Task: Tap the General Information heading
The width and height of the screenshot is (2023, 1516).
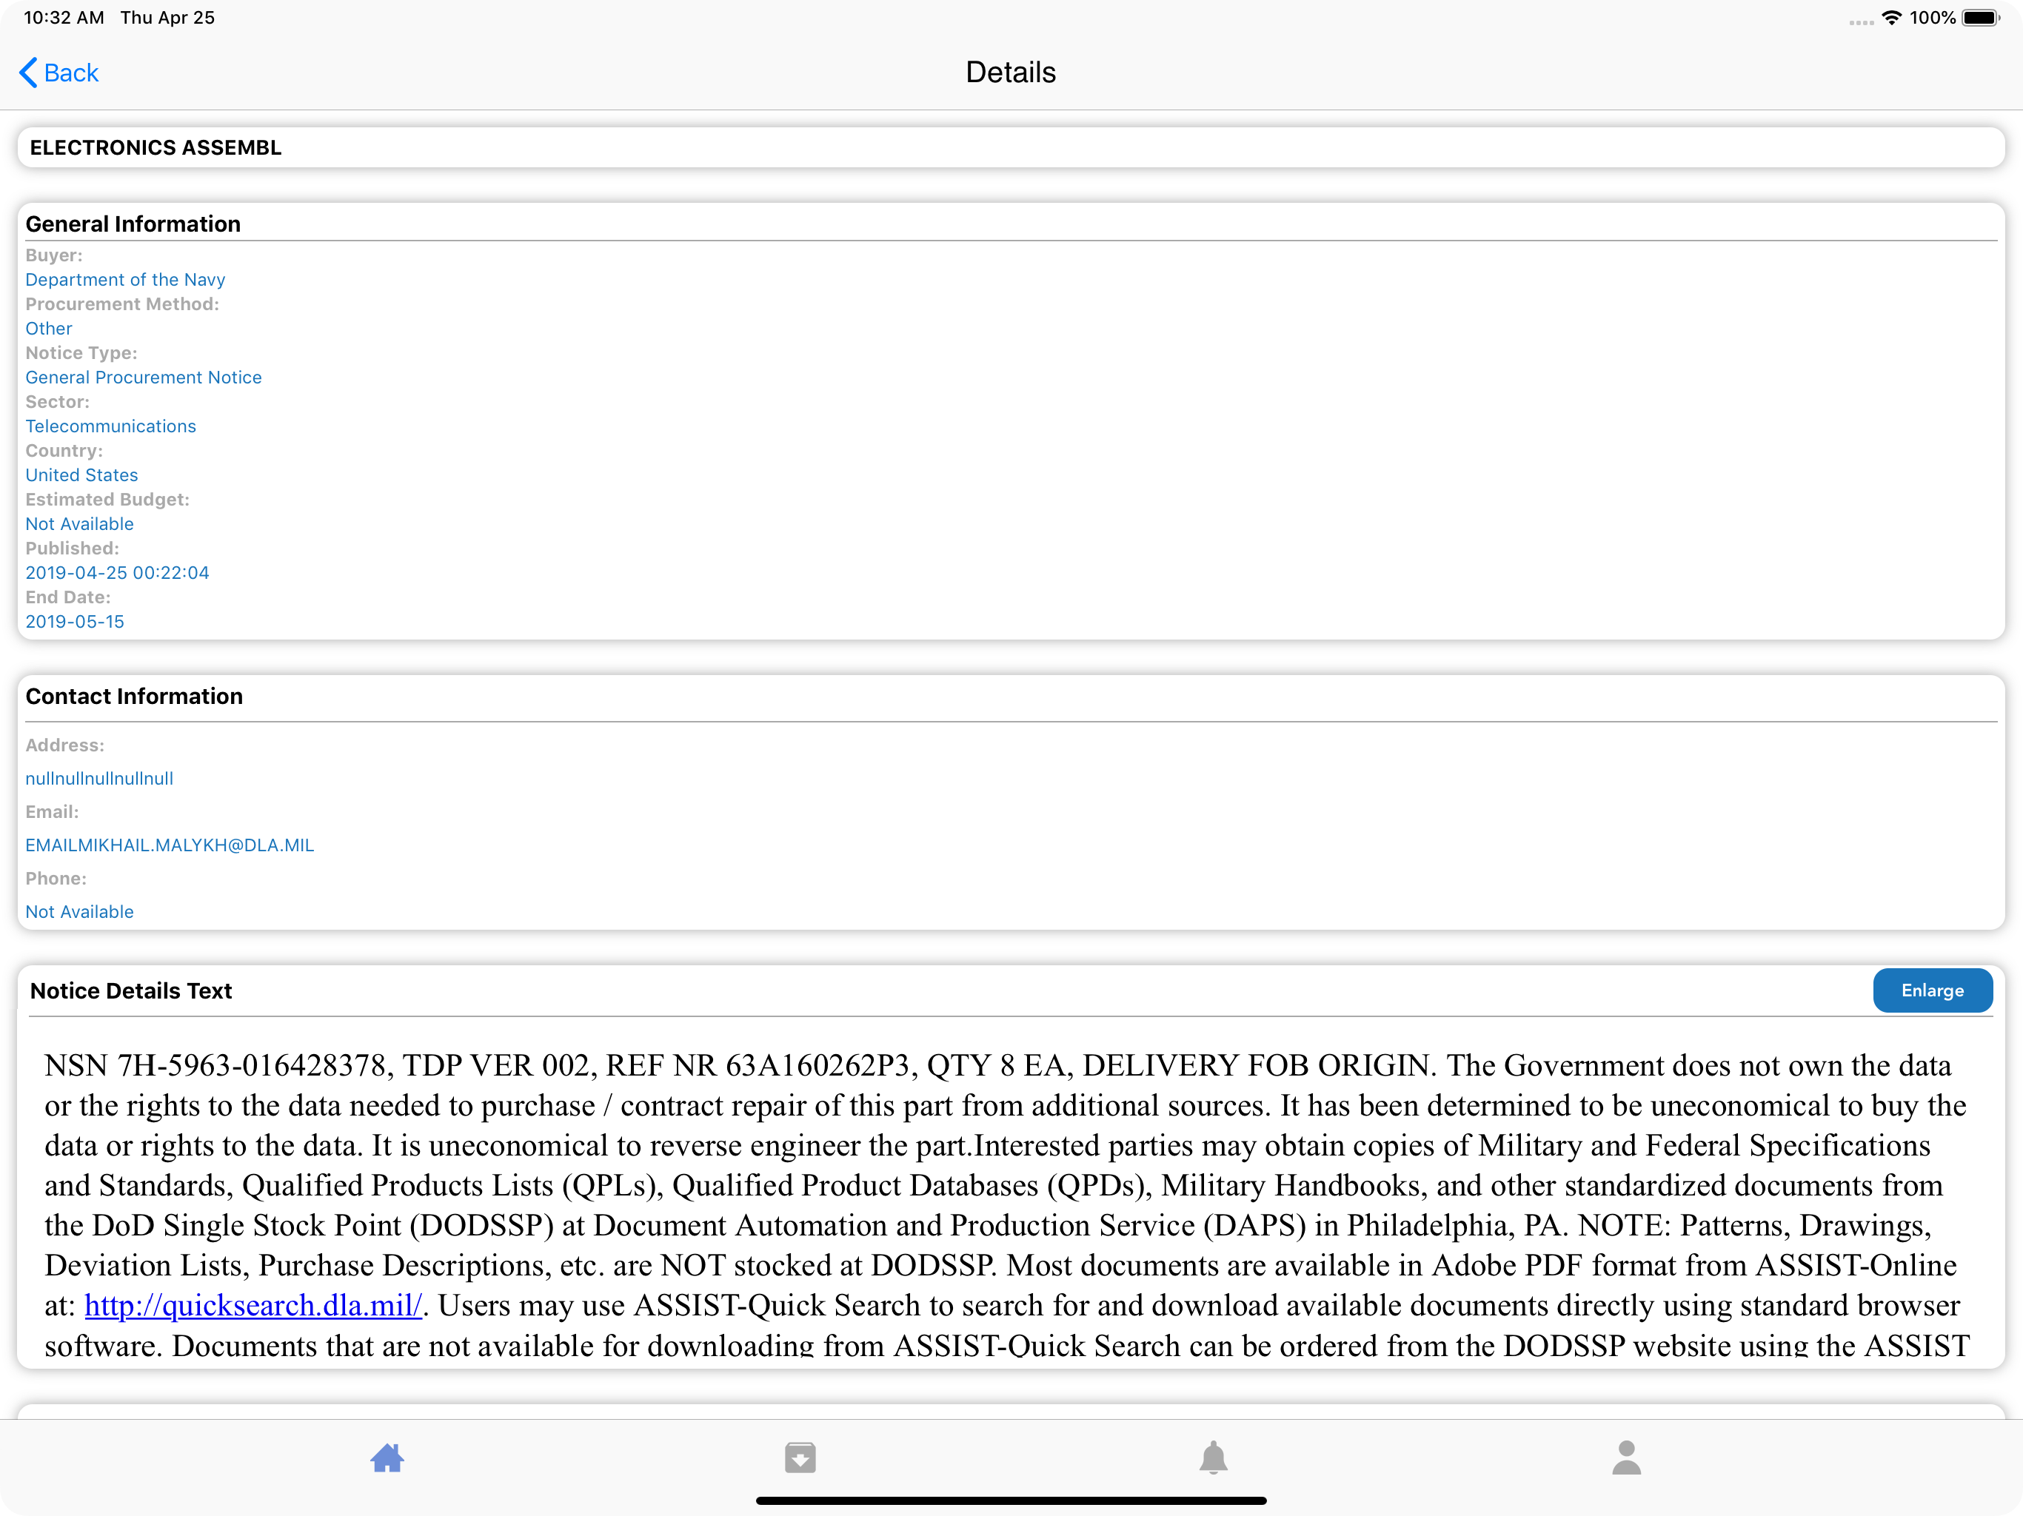Action: (133, 224)
